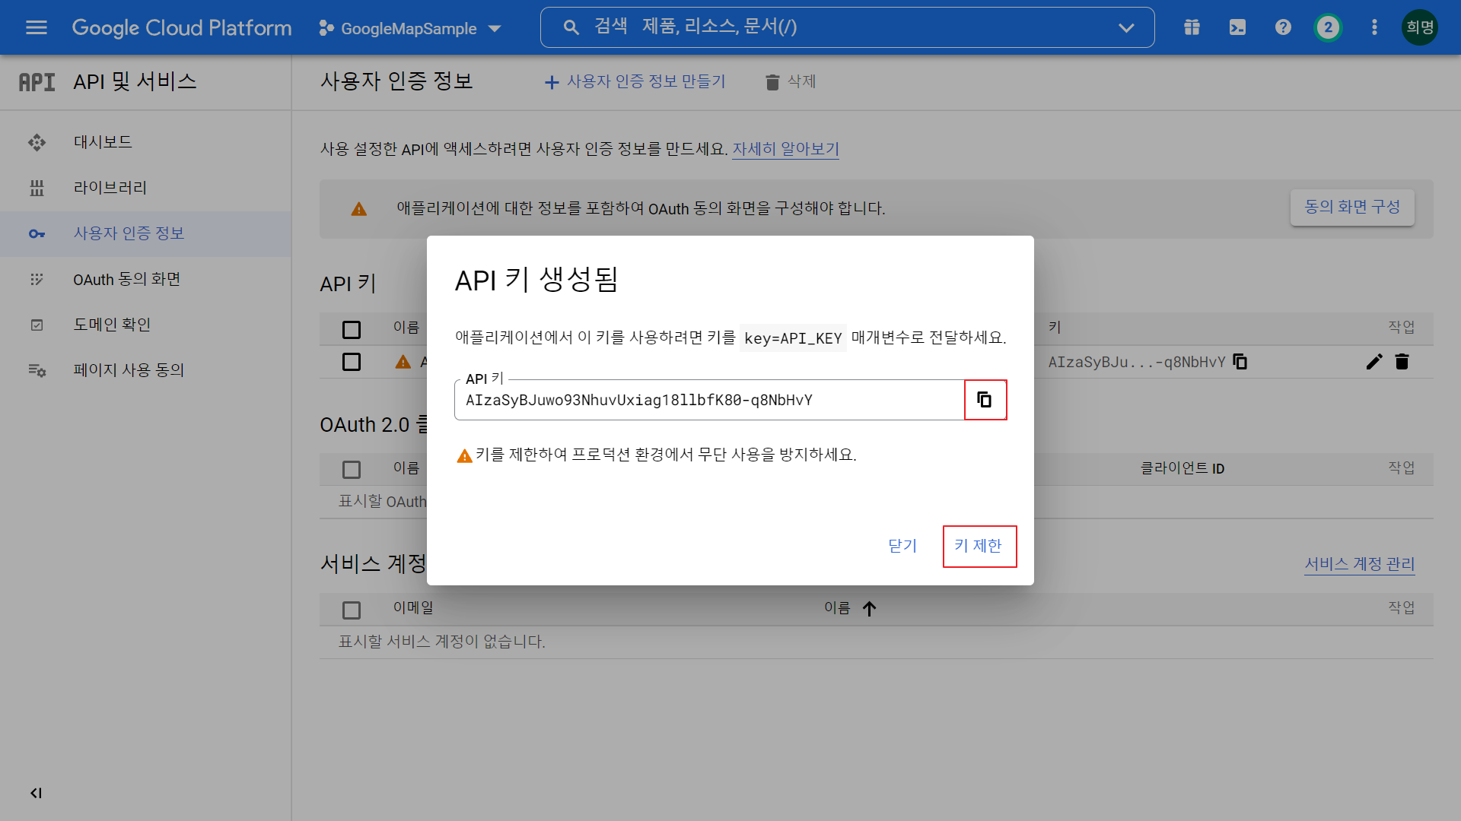Click 닫기 to close dialog
The height and width of the screenshot is (821, 1461).
[902, 546]
